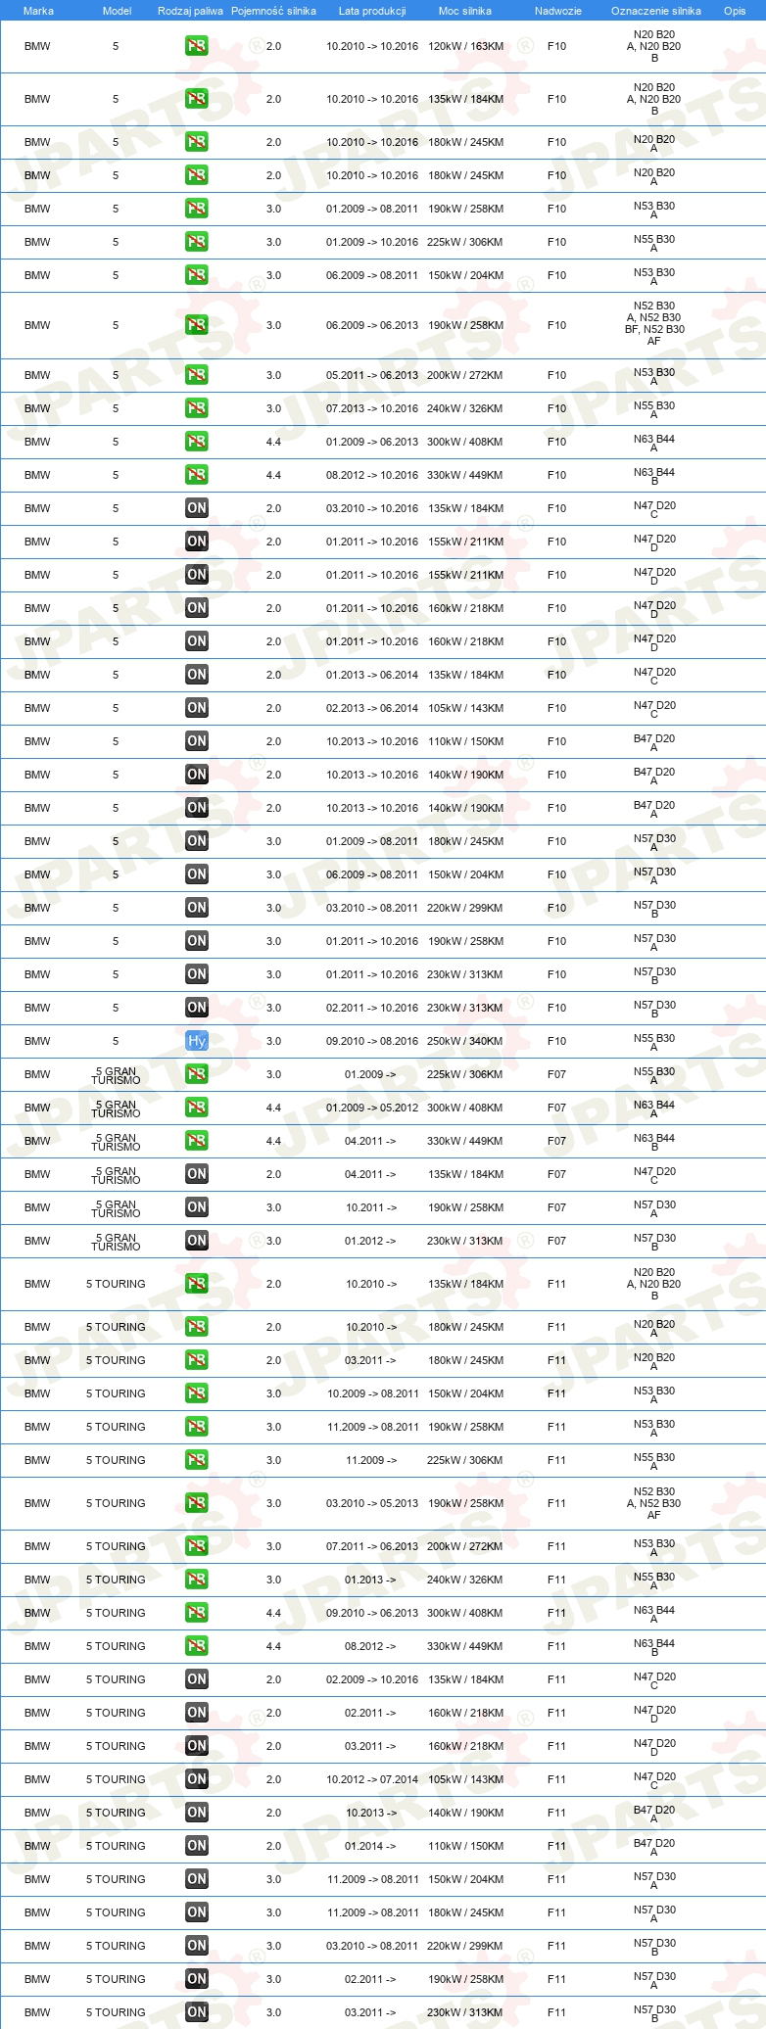Select the petrol icon in the F10 330kW / 449KM row
This screenshot has width=766, height=2029.
click(197, 475)
